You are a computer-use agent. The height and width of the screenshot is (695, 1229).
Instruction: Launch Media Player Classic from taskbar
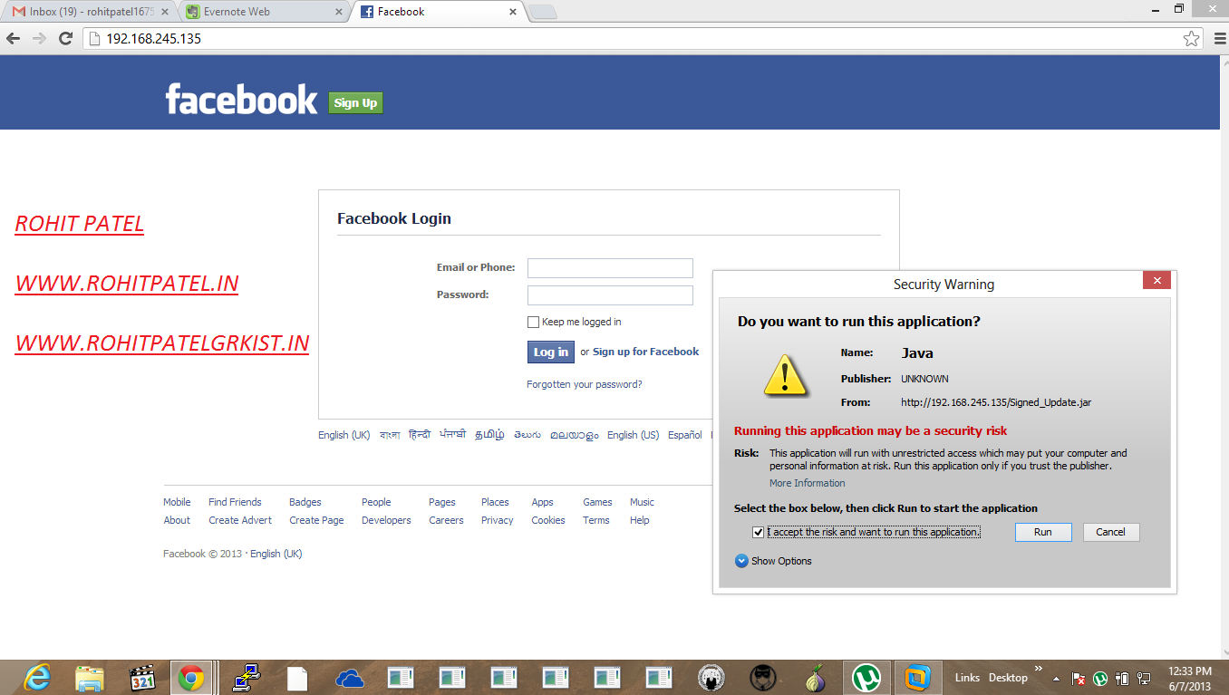click(141, 677)
